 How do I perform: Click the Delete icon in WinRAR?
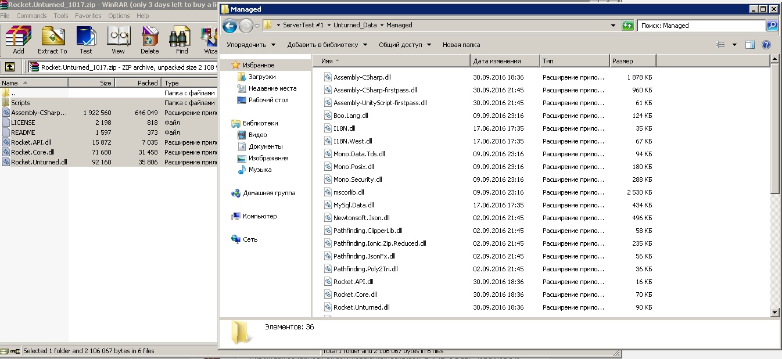150,40
